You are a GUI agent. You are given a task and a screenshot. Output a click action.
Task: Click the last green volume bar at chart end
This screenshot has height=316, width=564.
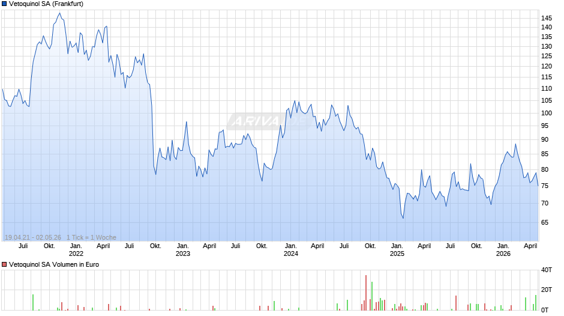536,303
